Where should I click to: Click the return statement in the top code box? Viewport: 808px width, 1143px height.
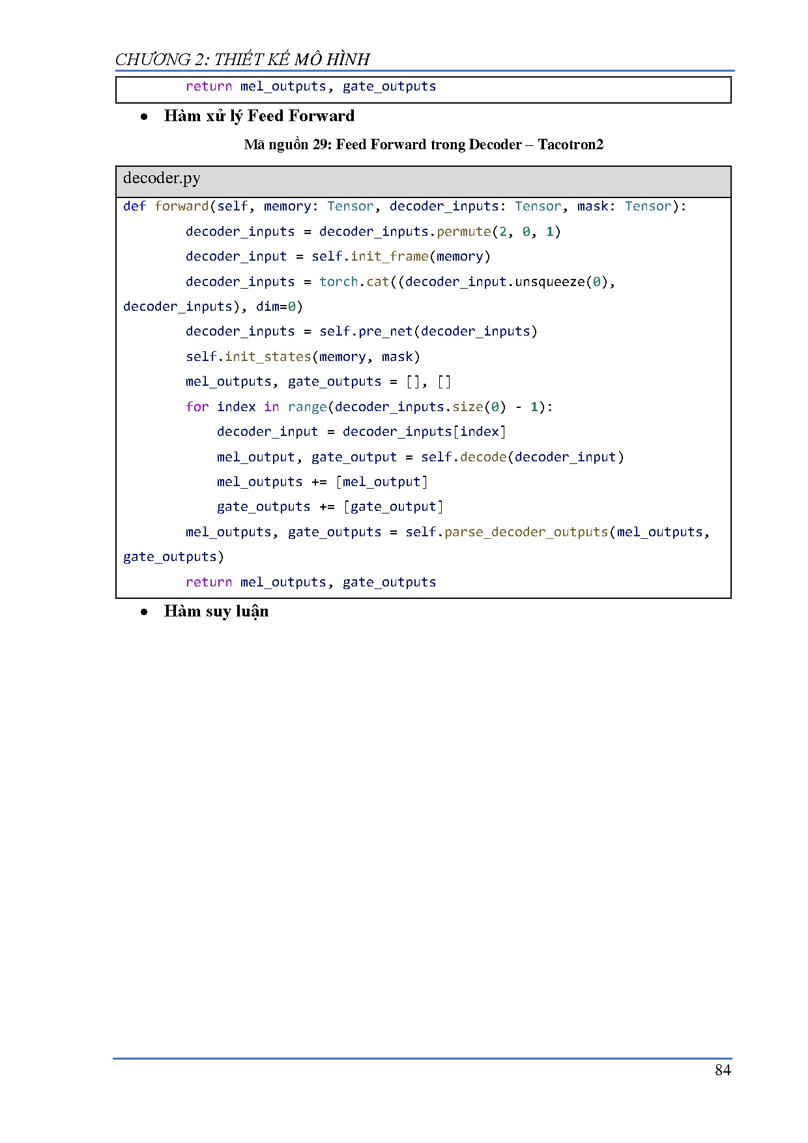coord(310,87)
